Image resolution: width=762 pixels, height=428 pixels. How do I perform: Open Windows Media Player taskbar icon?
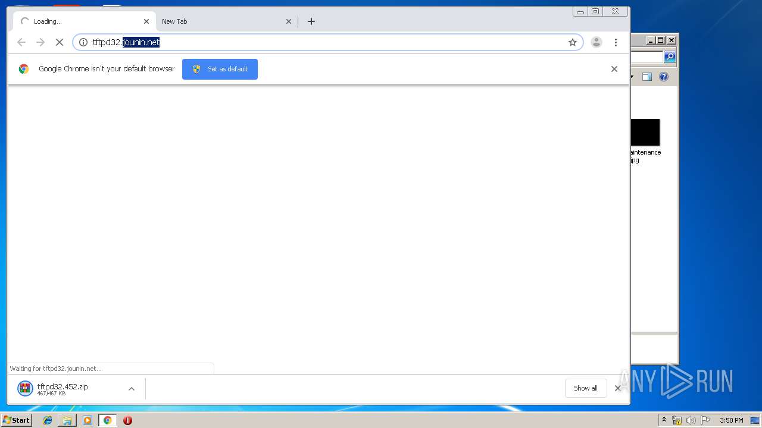coord(88,420)
